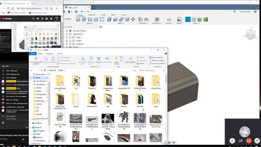Viewport: 261px width, 147px height.
Task: Click Löschen red X in Explorer ribbon
Action: pos(99,58)
